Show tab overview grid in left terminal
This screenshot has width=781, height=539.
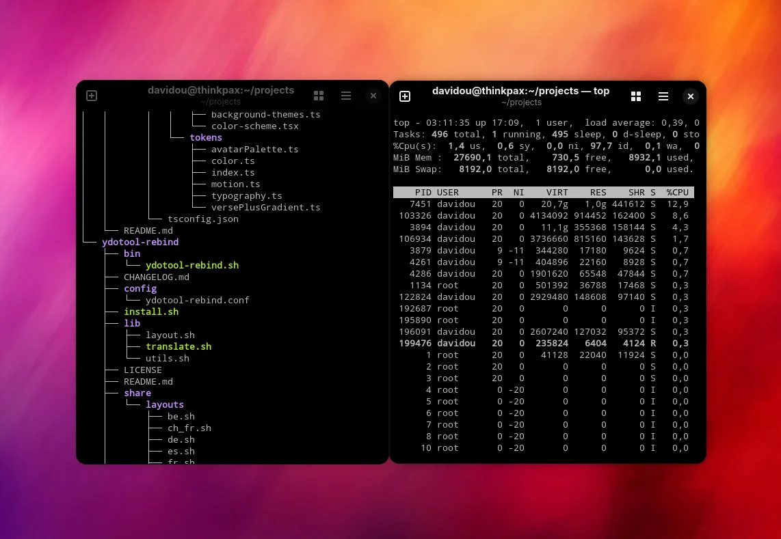[x=319, y=96]
